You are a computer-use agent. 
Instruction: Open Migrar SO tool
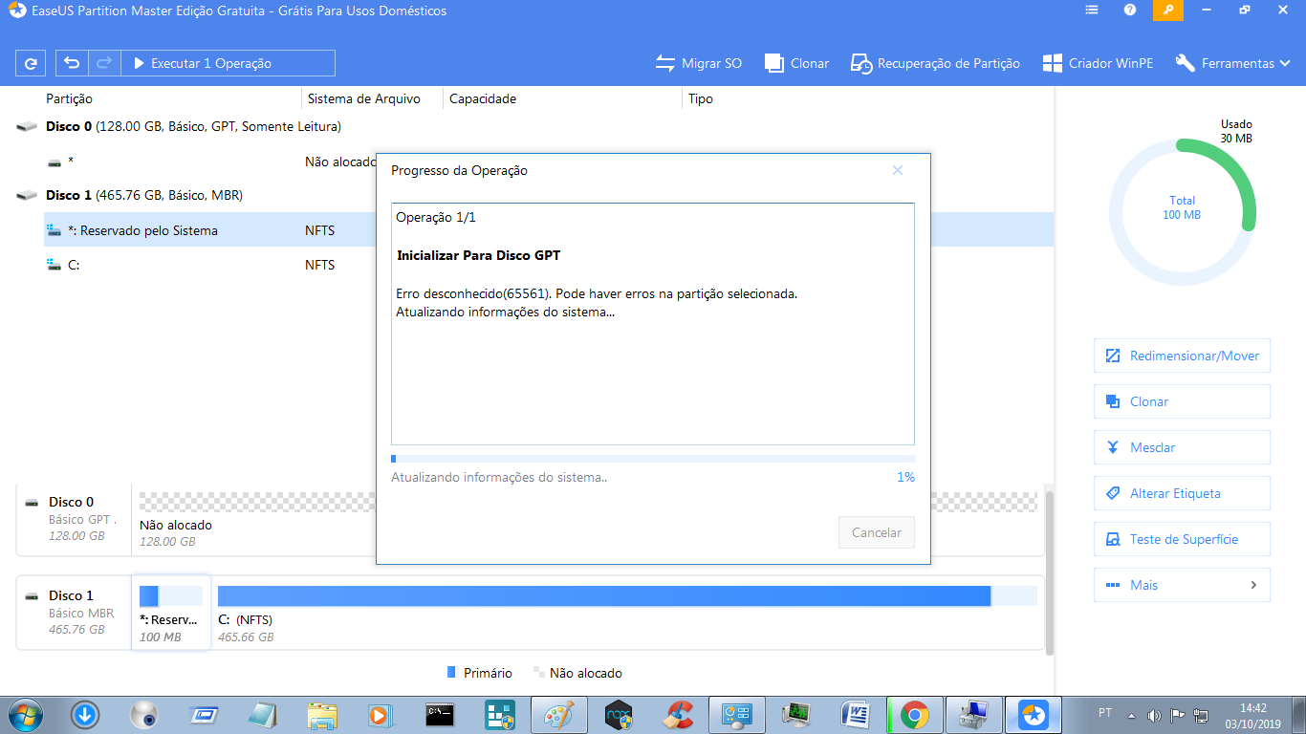click(698, 63)
